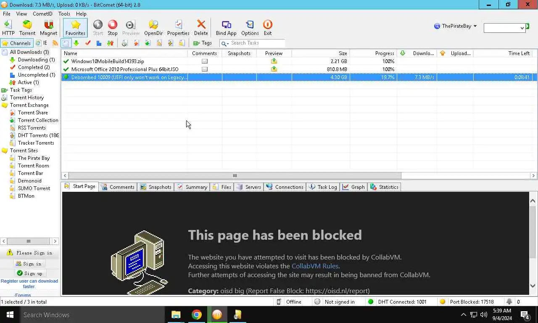Open the Connections tab
The width and height of the screenshot is (538, 323).
coord(285,187)
